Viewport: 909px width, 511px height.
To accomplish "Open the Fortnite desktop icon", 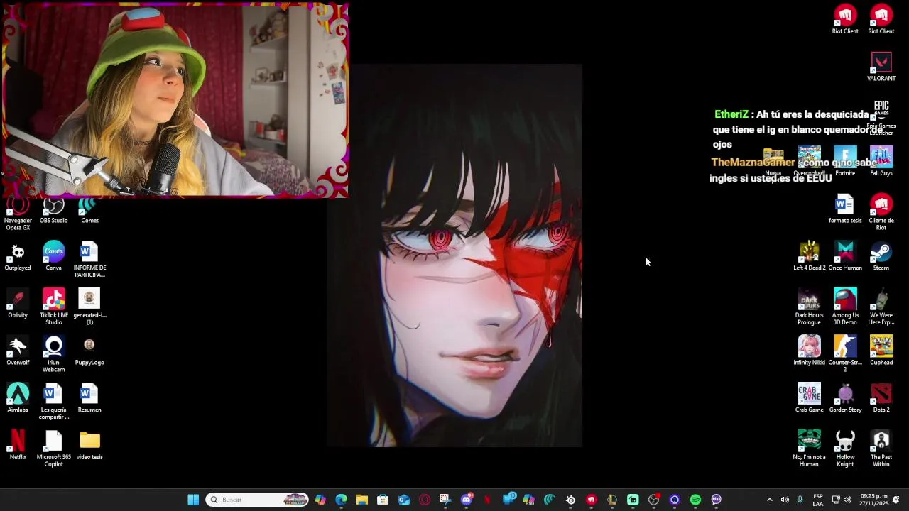I will tap(845, 161).
